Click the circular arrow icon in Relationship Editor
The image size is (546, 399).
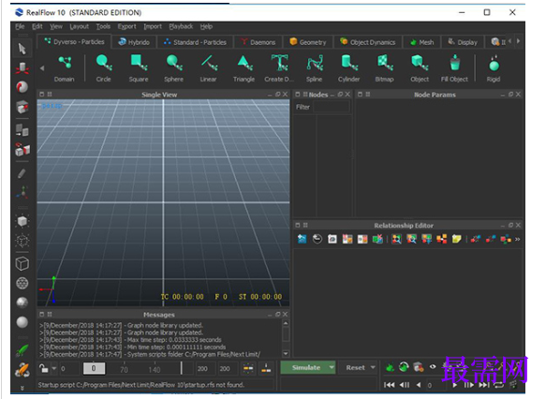point(317,239)
